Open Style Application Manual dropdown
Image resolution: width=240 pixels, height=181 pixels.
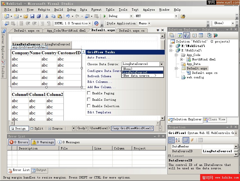pyautogui.click(x=149, y=23)
